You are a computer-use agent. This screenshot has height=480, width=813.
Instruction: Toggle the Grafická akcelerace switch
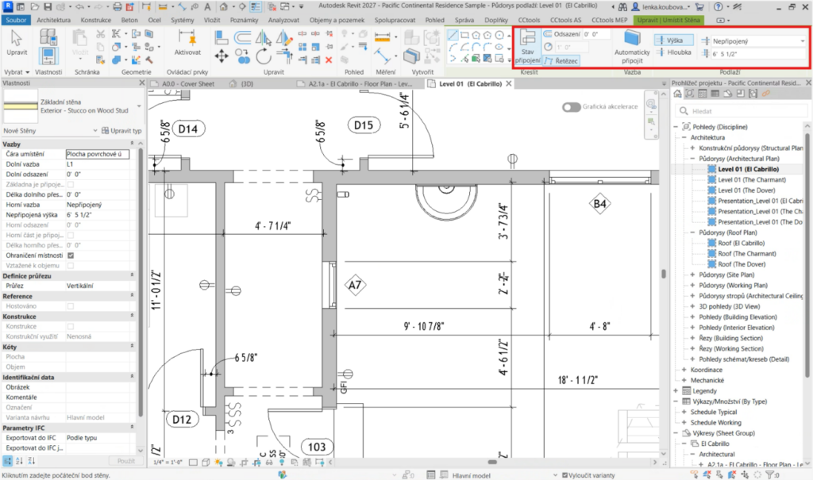(572, 107)
